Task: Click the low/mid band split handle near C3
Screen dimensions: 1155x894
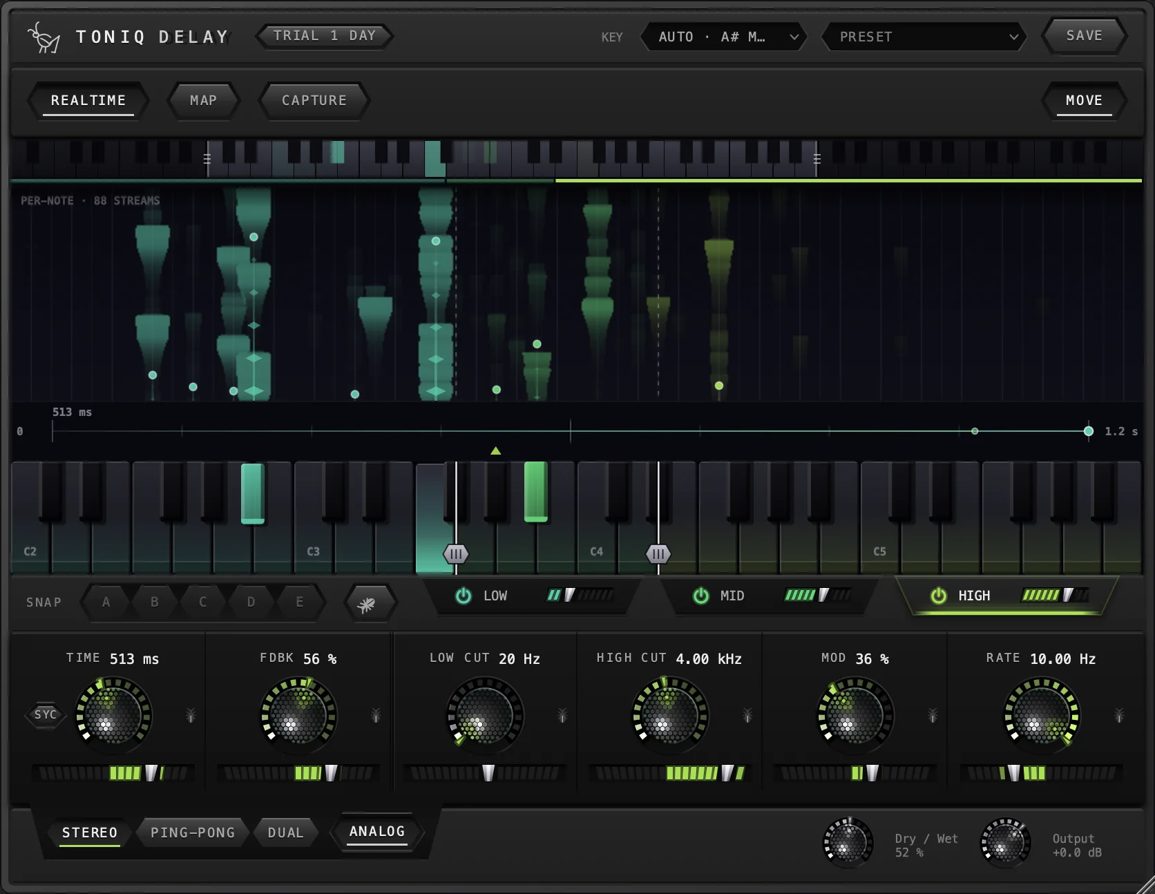Action: point(456,553)
